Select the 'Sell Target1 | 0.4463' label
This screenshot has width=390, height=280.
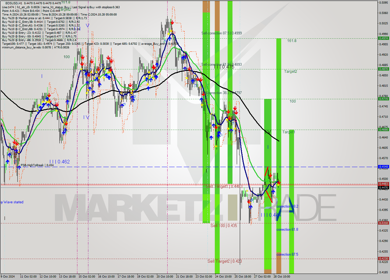224,186
